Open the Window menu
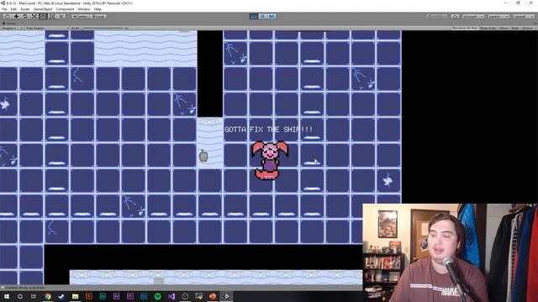Image resolution: width=538 pixels, height=302 pixels. (84, 9)
